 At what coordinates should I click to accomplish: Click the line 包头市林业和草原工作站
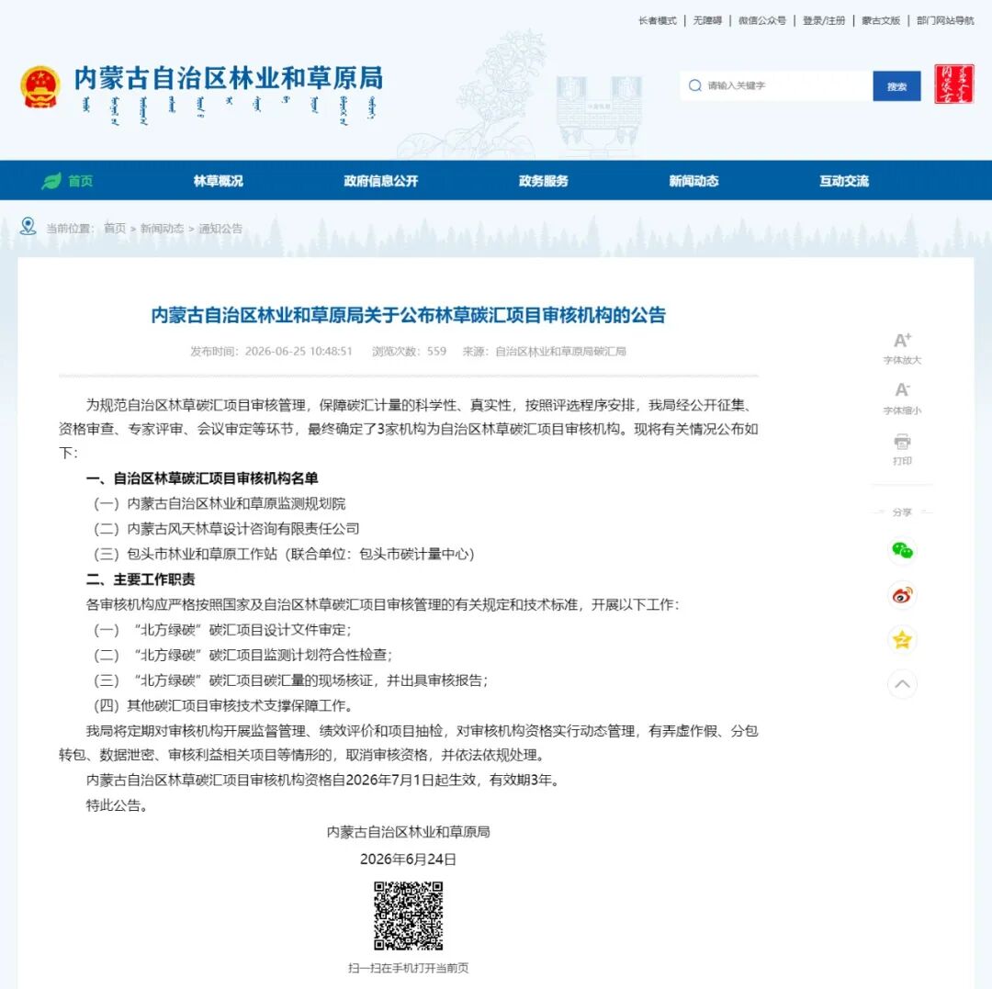click(202, 554)
